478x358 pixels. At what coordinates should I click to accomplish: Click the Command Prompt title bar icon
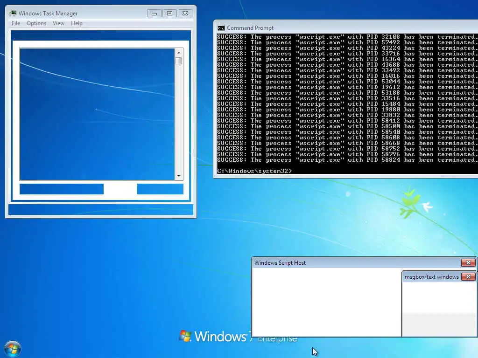pyautogui.click(x=221, y=28)
